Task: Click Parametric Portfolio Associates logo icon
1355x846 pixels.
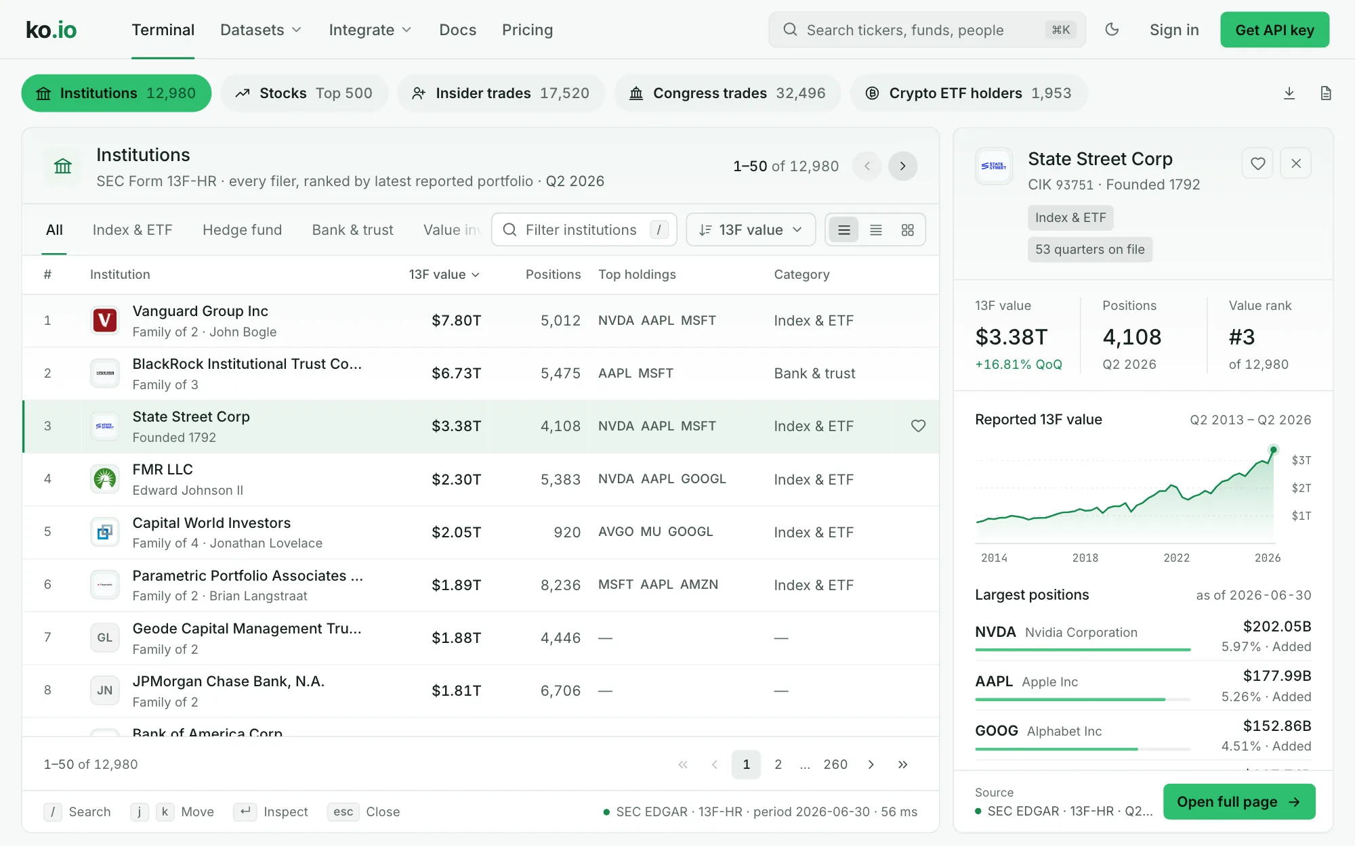Action: click(x=104, y=585)
